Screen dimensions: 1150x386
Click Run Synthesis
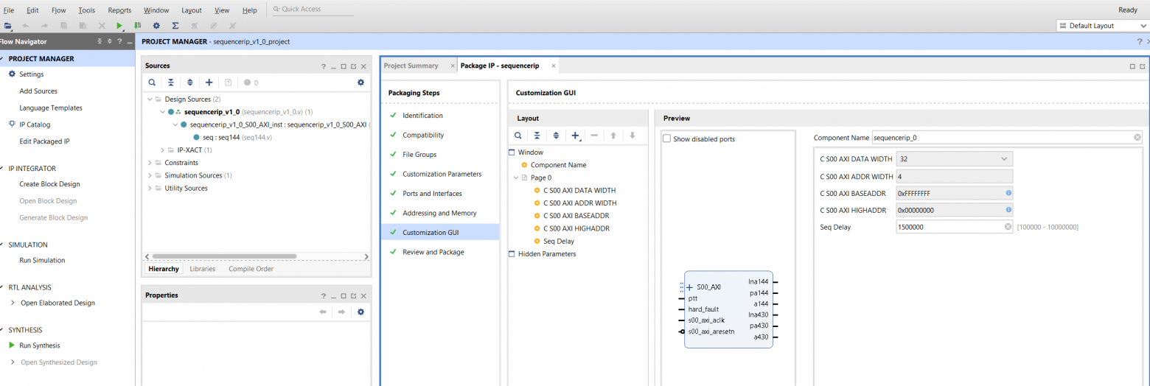(x=40, y=345)
